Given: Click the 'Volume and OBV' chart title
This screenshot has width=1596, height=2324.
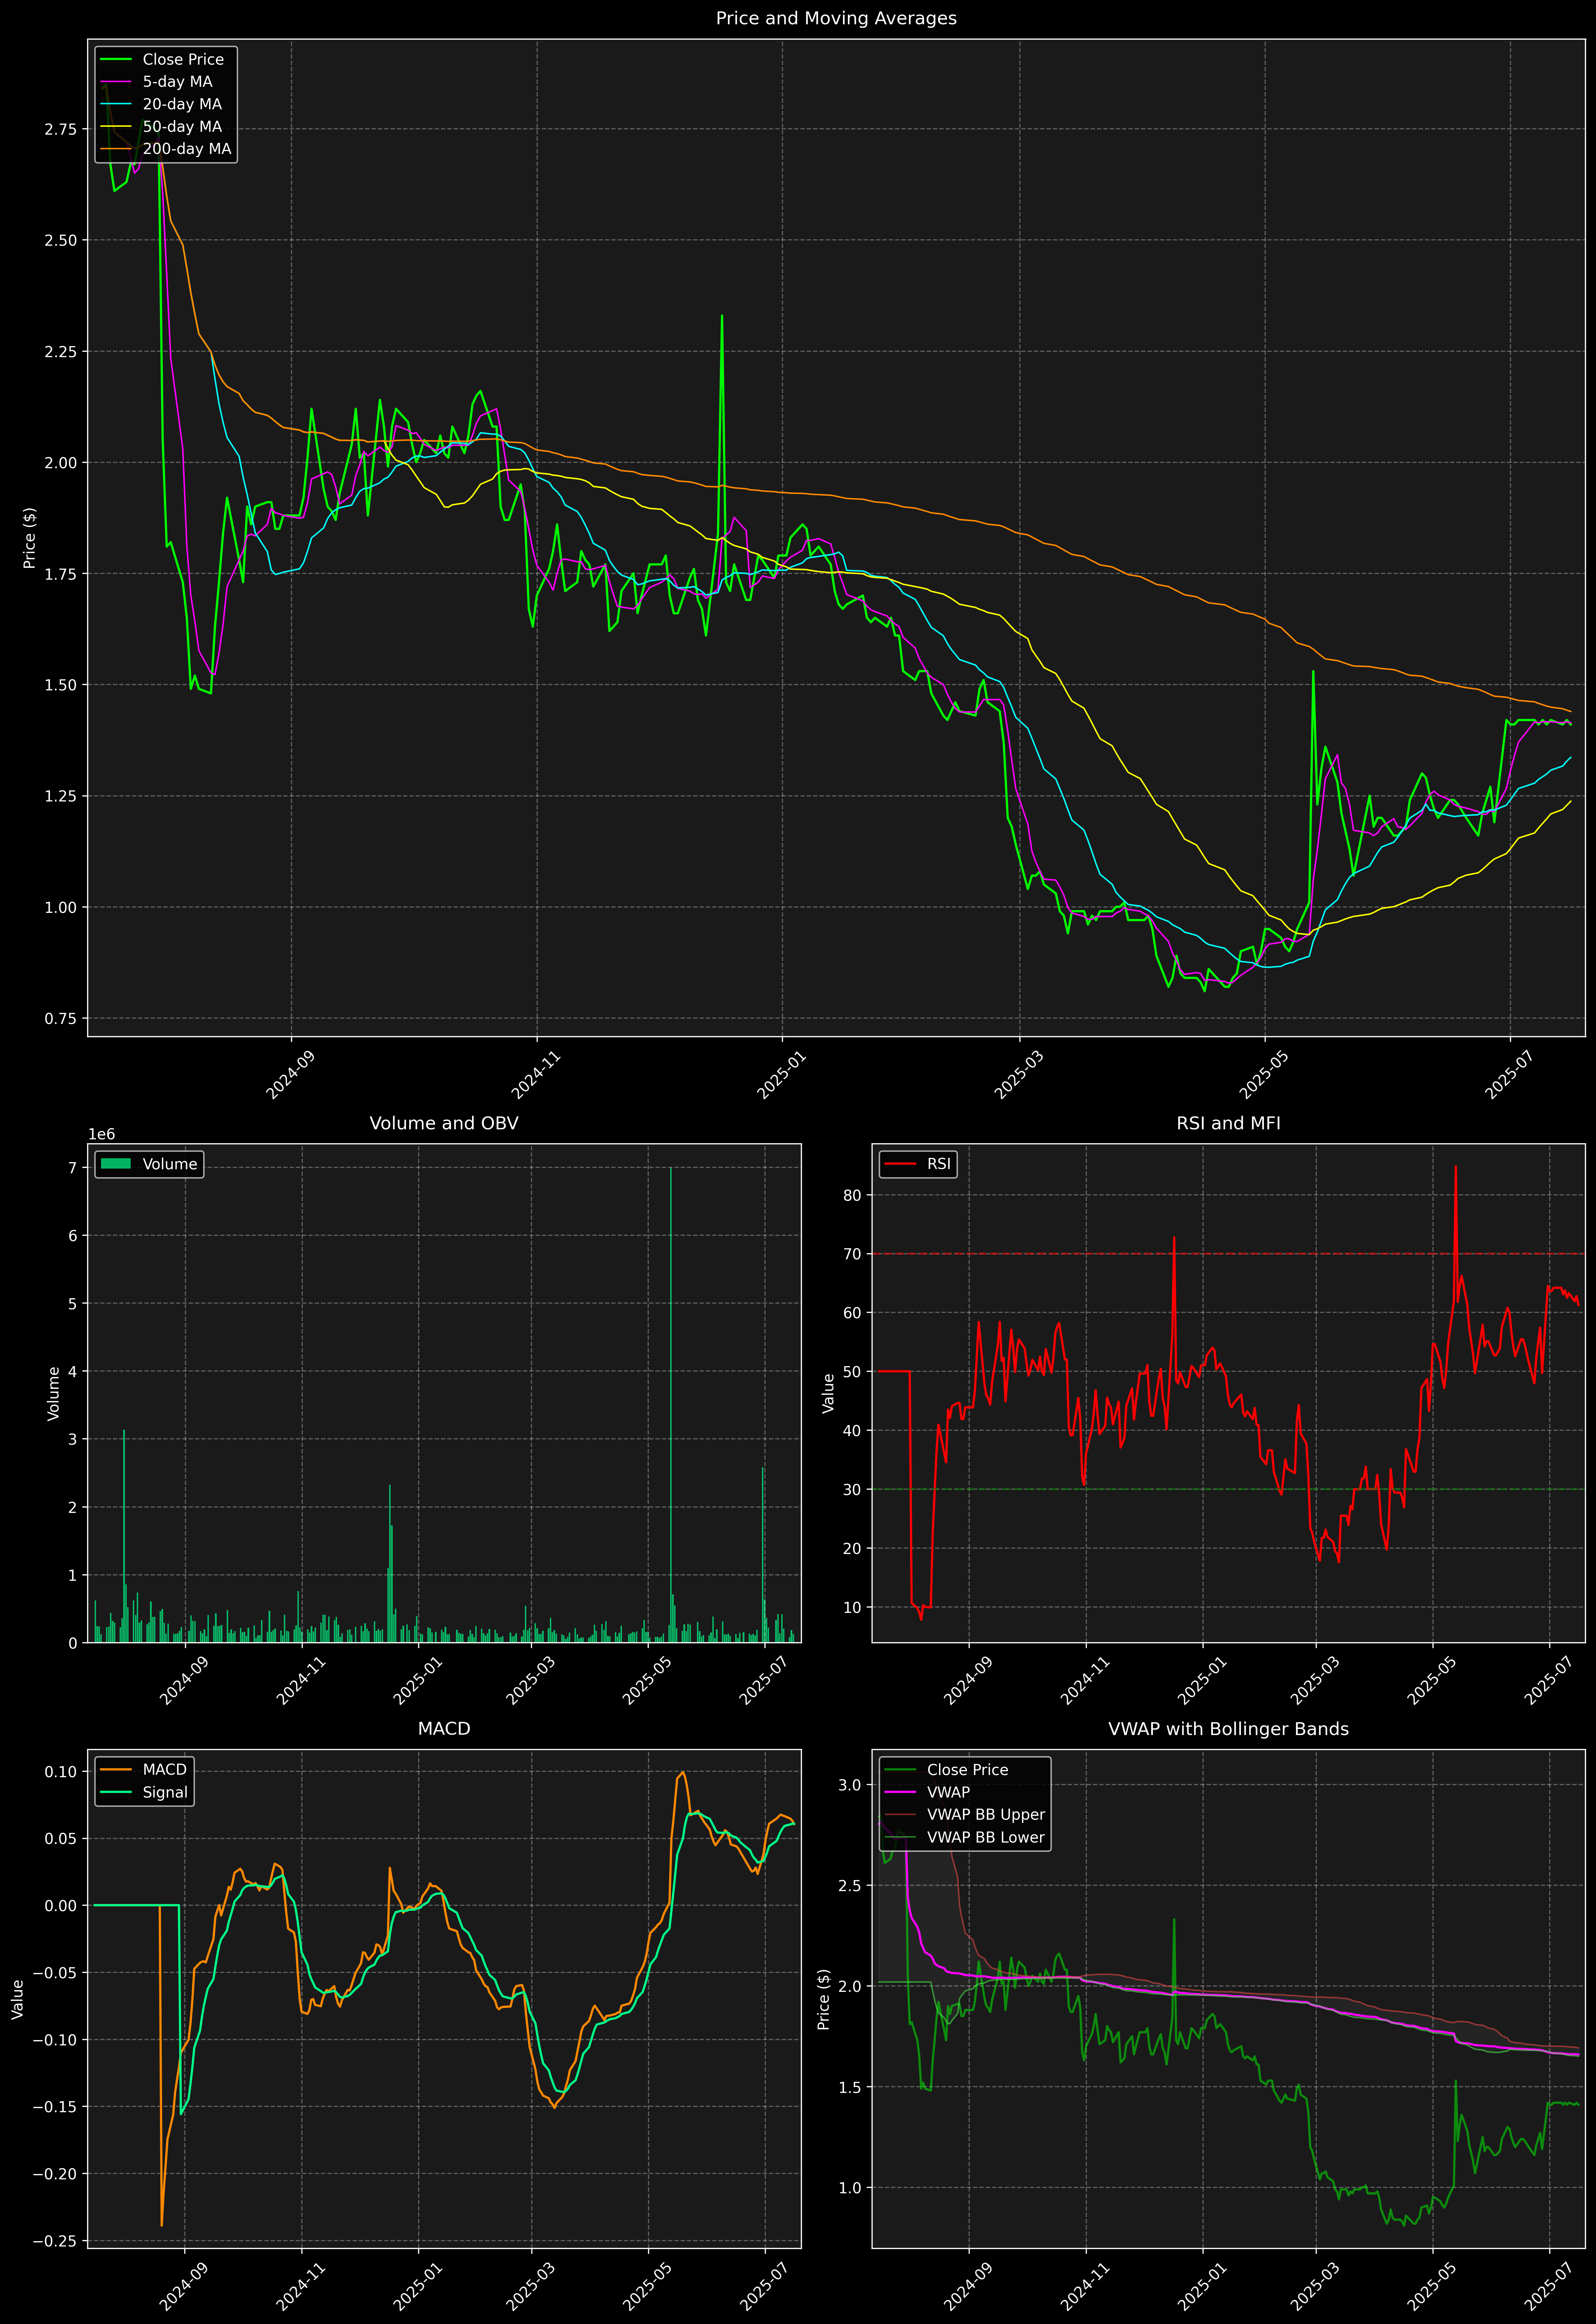Looking at the screenshot, I should point(444,1123).
